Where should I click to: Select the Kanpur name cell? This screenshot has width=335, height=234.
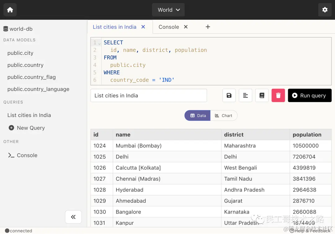click(167, 223)
